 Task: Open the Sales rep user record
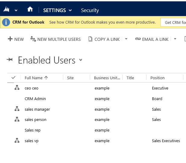pos(33,130)
